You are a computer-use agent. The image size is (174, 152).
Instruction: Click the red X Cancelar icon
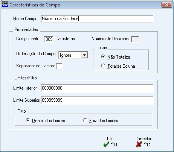139,144
